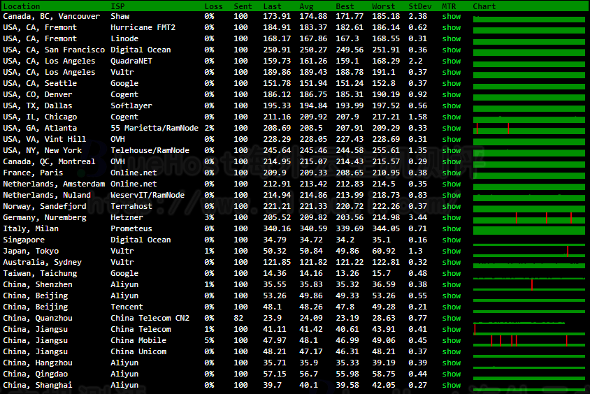Open show link for Beijing Aliyun row
The height and width of the screenshot is (394, 590).
(x=451, y=296)
